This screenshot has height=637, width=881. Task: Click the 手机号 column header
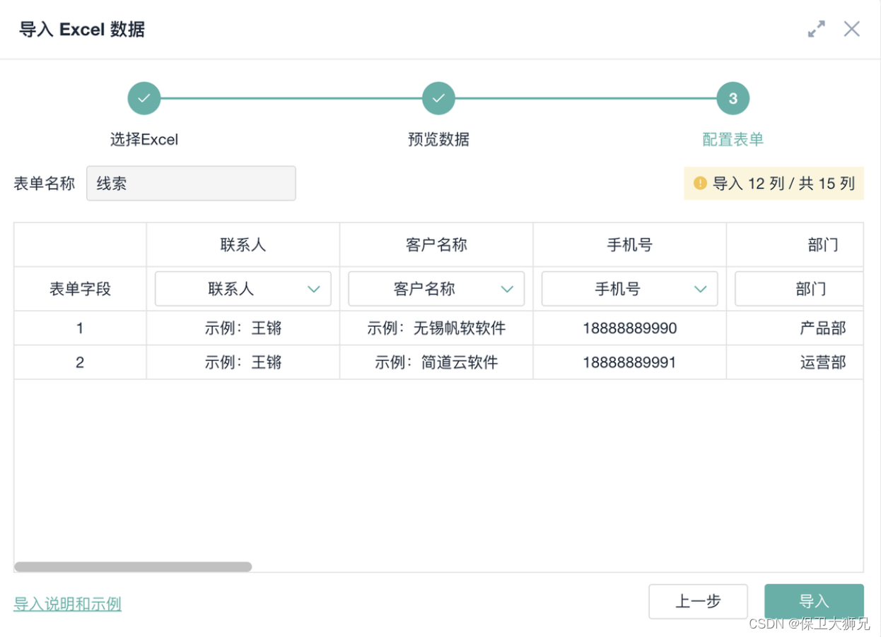(630, 245)
